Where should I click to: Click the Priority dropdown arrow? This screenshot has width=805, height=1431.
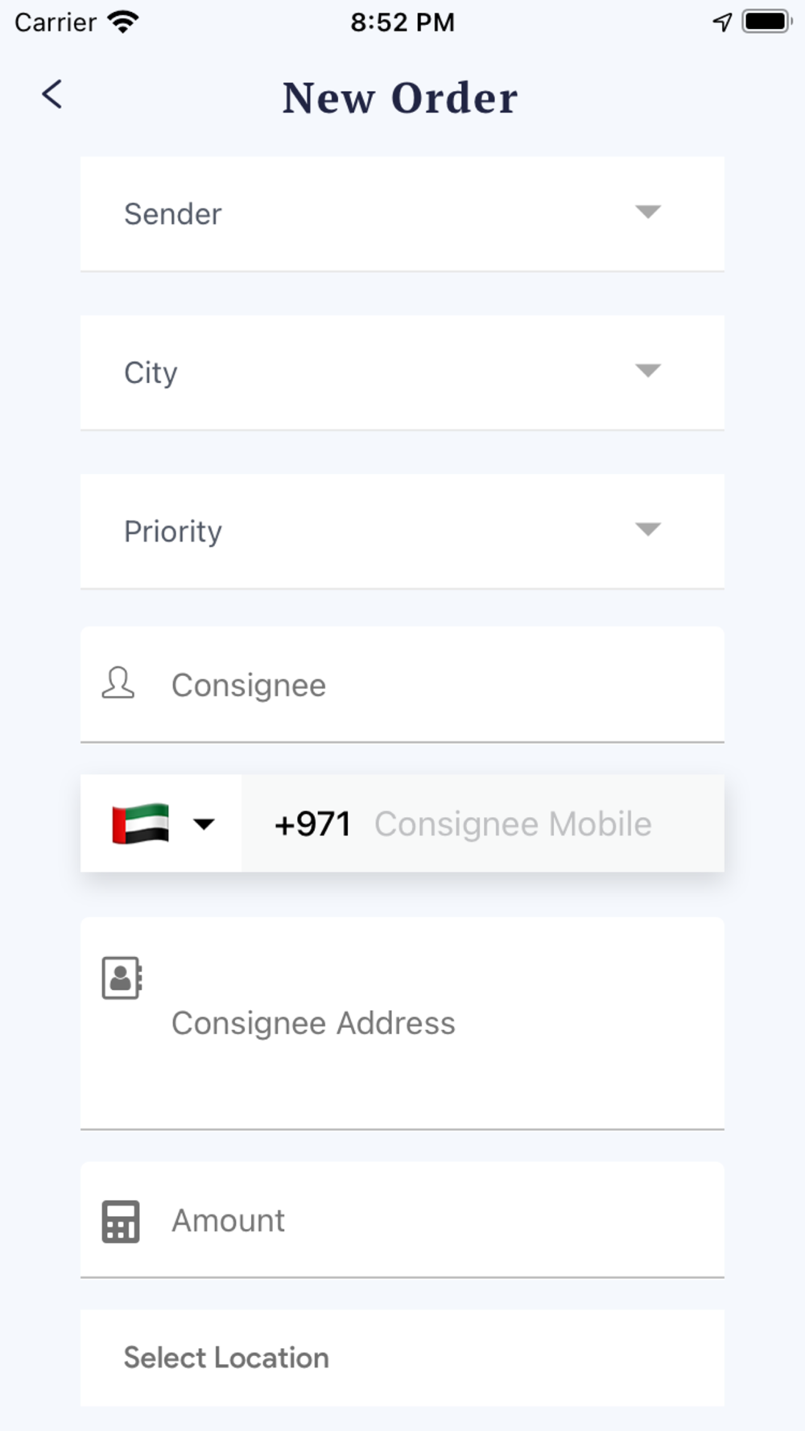click(648, 529)
